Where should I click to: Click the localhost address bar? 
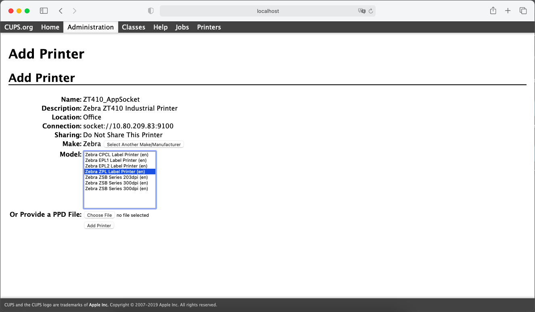(x=267, y=11)
